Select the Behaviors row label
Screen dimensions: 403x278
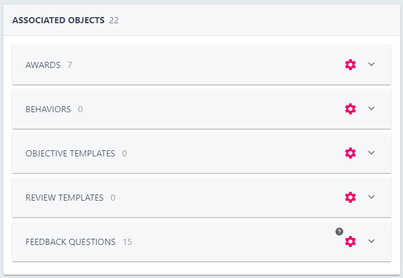pos(48,109)
